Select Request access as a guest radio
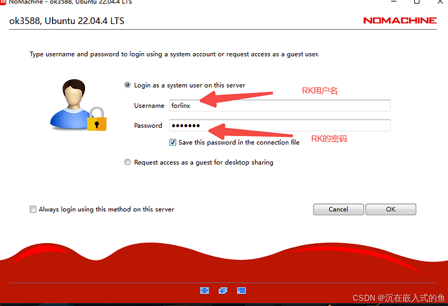Screen dimensions: 448x306 click(127, 162)
